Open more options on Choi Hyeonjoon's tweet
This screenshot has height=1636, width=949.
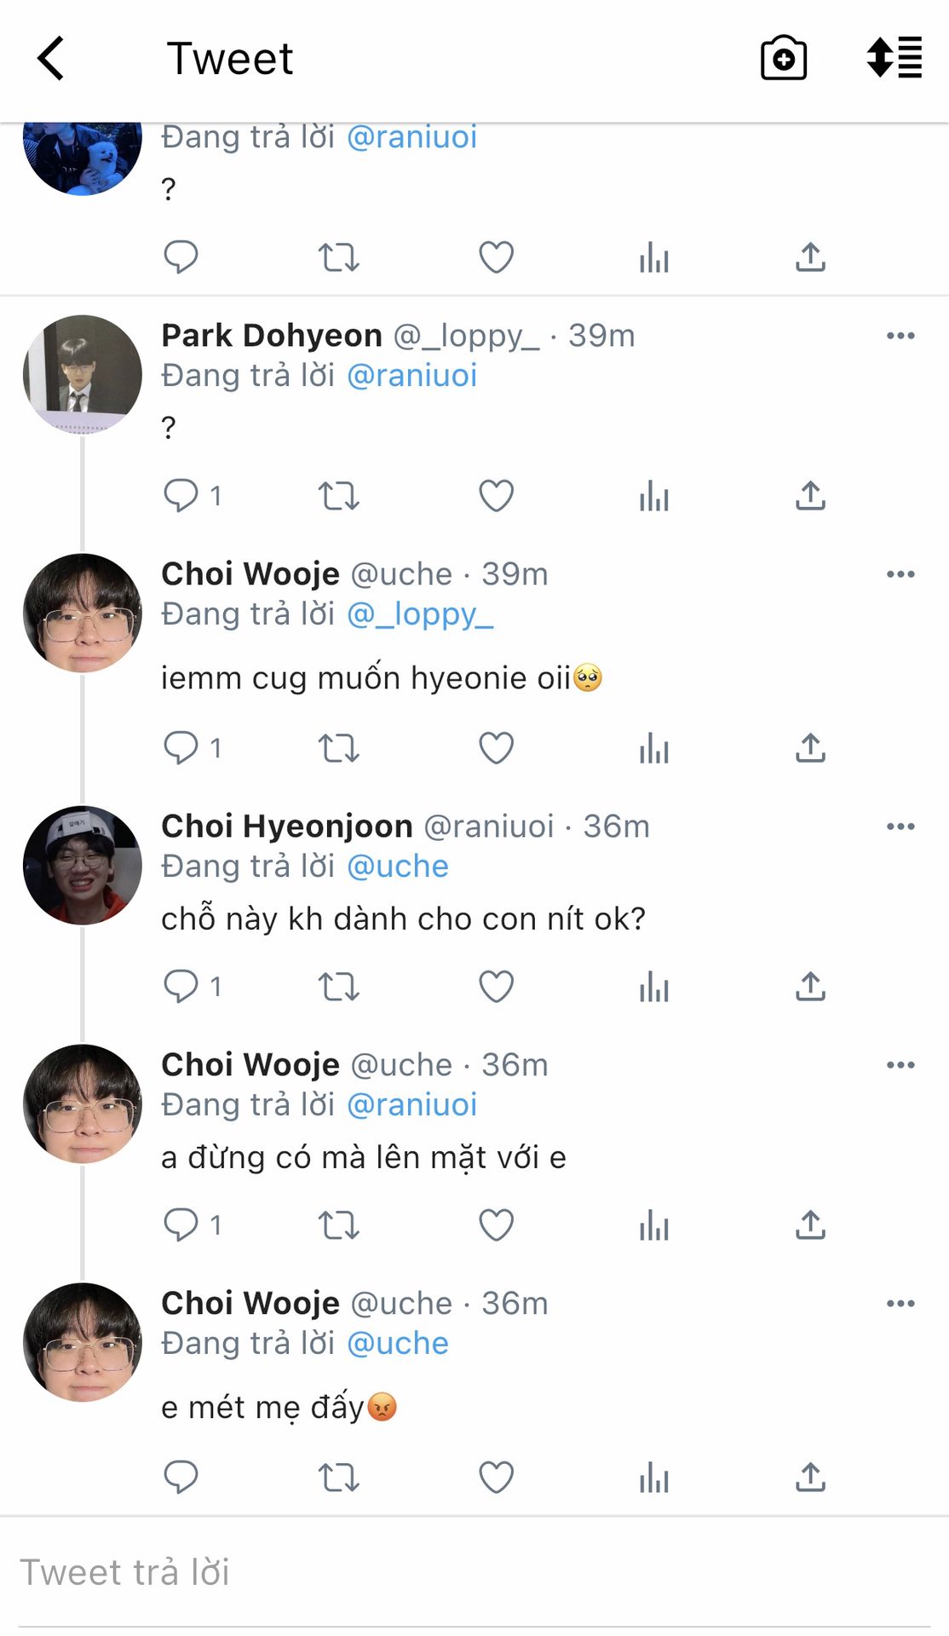coord(900,827)
